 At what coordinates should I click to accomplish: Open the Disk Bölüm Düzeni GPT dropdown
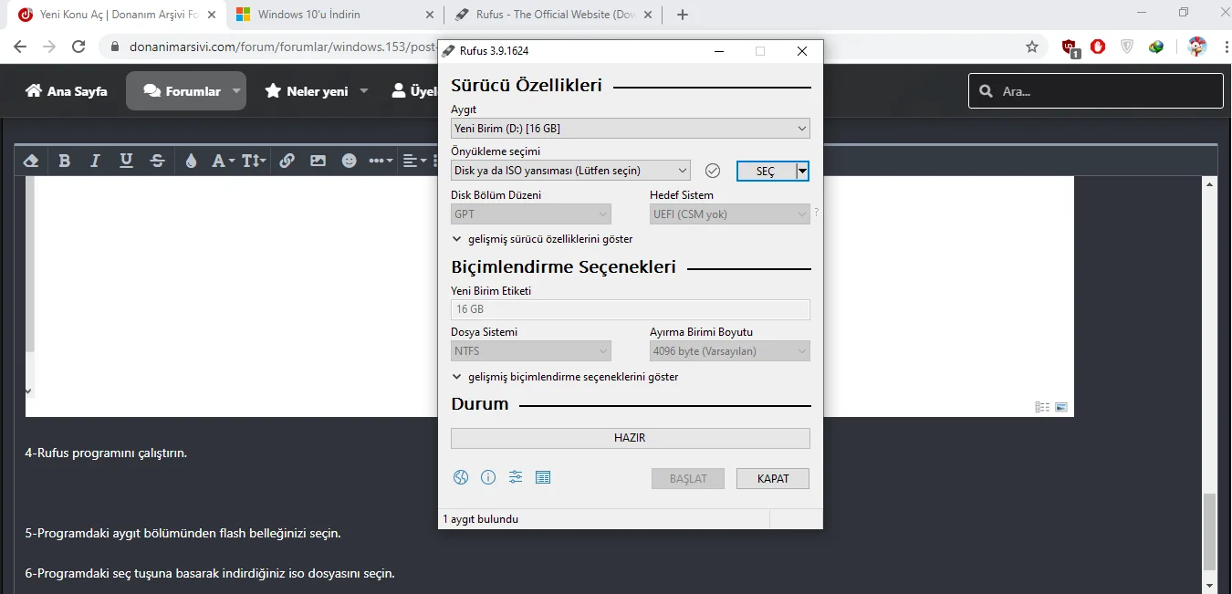click(x=531, y=214)
